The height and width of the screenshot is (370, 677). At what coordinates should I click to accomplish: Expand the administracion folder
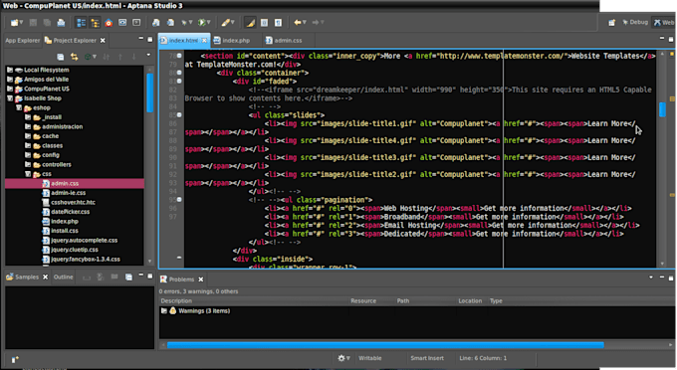tap(28, 126)
